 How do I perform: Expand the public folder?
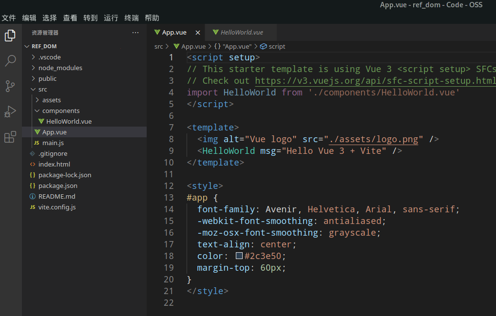click(84, 79)
